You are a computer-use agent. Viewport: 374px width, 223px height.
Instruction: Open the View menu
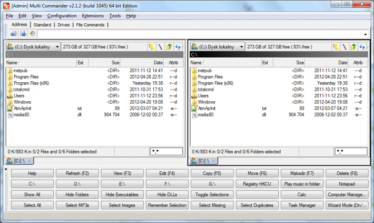coord(37,16)
